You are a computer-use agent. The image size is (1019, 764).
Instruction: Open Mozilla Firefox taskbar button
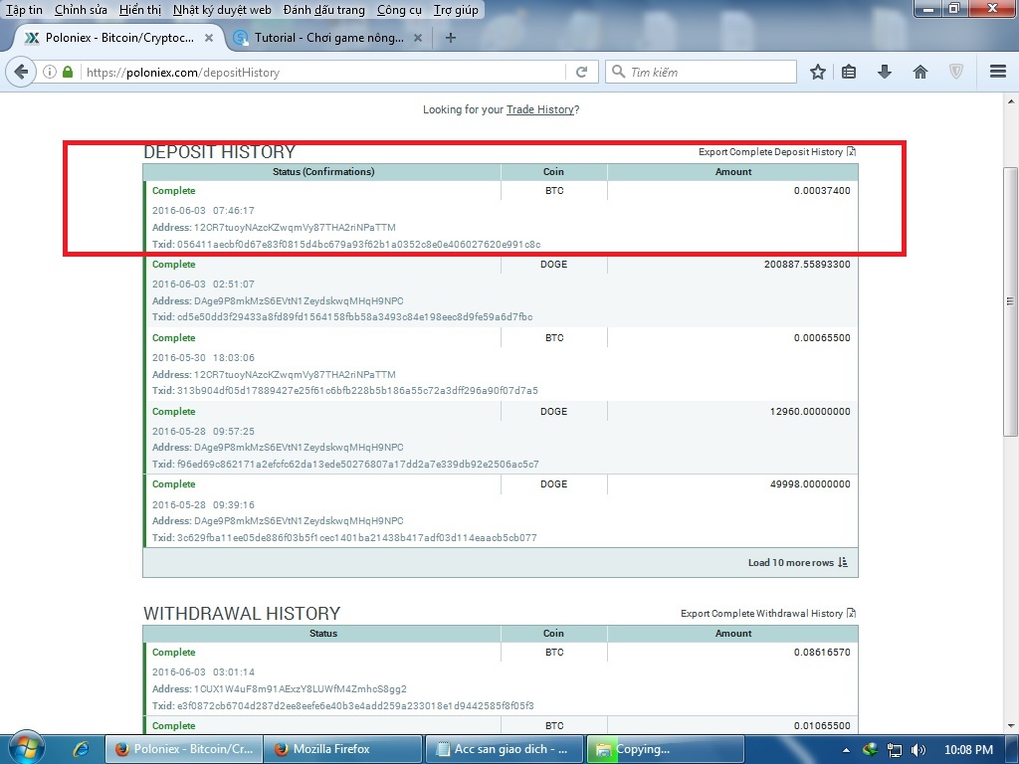point(343,749)
